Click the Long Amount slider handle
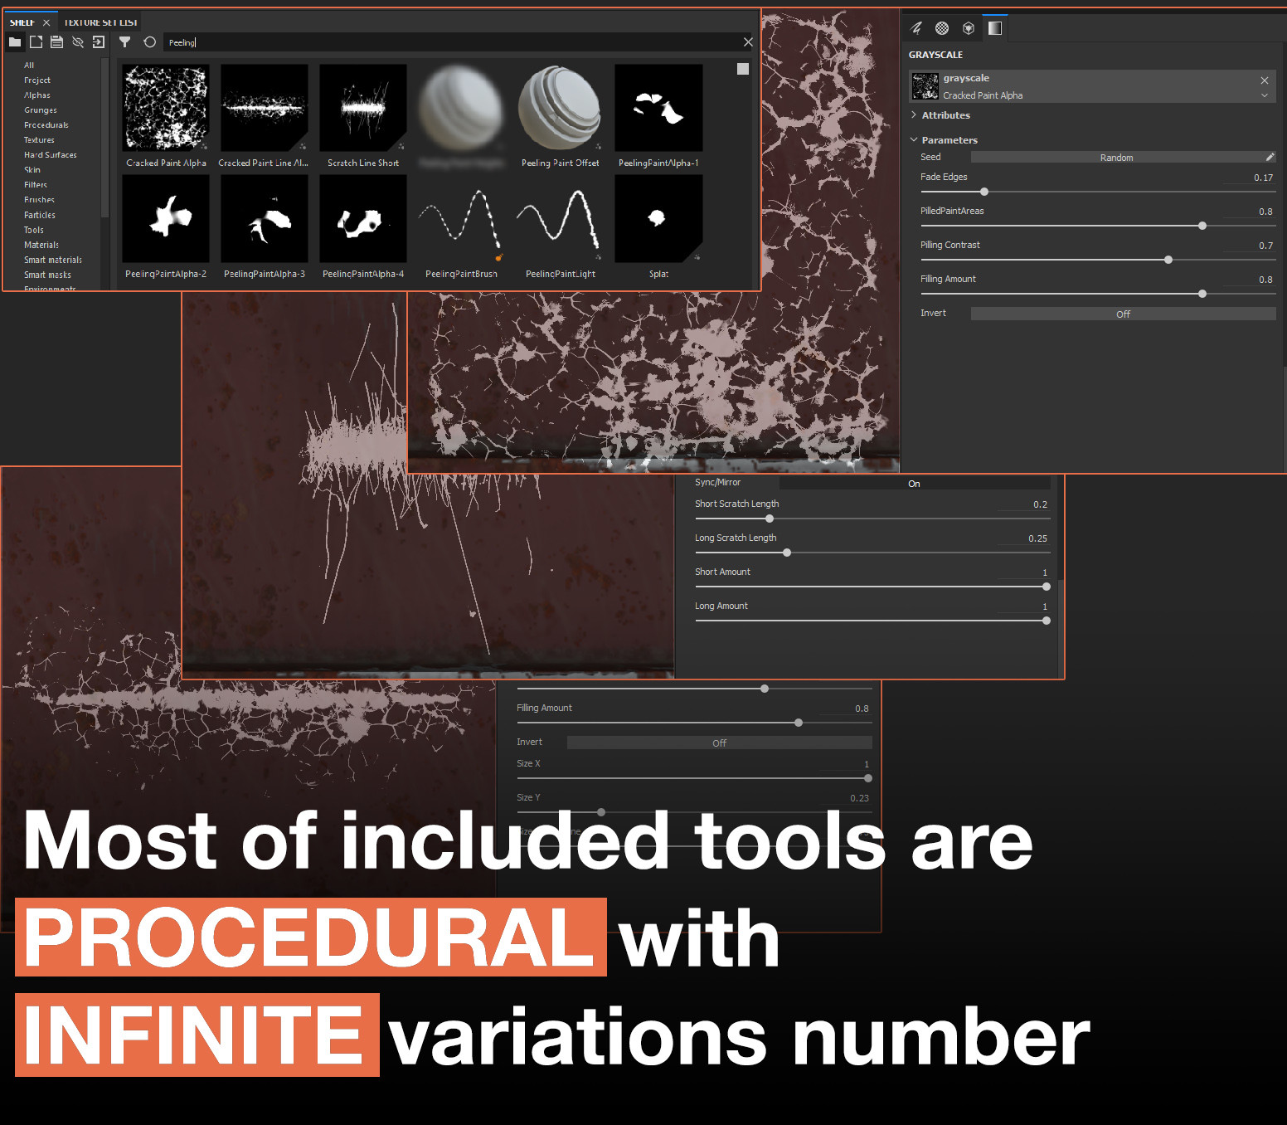The image size is (1287, 1125). pyautogui.click(x=1047, y=621)
